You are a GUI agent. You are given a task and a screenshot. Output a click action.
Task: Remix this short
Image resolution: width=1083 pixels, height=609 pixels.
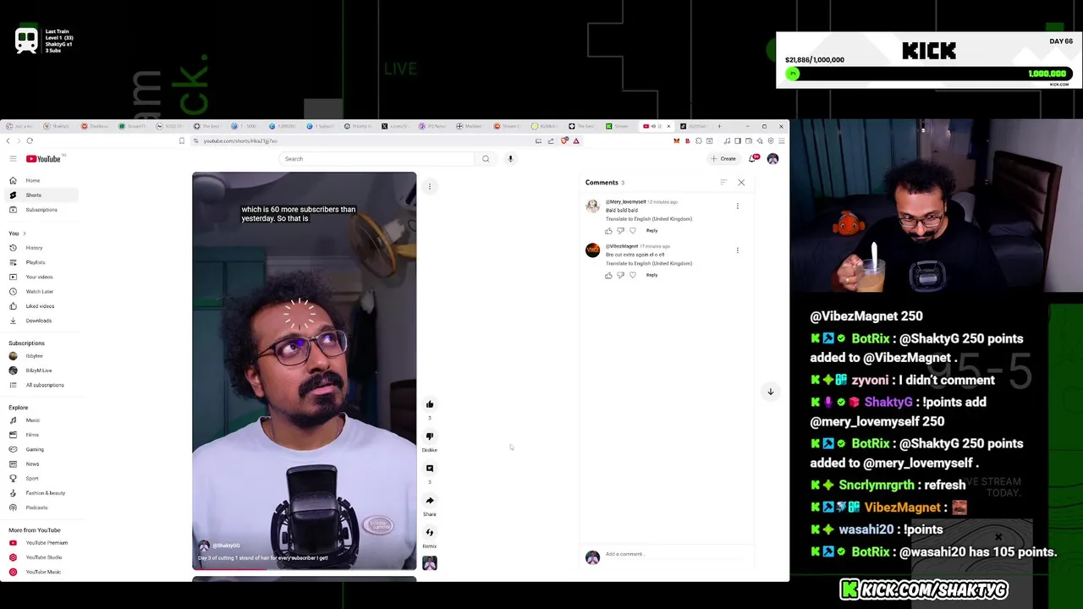click(430, 533)
